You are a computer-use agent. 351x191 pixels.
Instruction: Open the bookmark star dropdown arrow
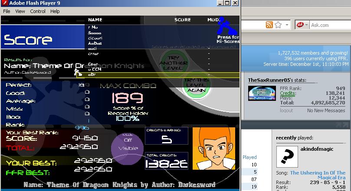click(x=287, y=25)
